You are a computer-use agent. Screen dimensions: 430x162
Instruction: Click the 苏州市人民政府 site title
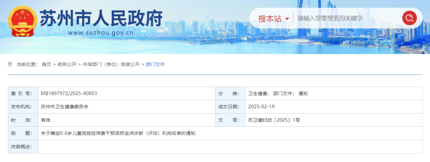pyautogui.click(x=101, y=17)
